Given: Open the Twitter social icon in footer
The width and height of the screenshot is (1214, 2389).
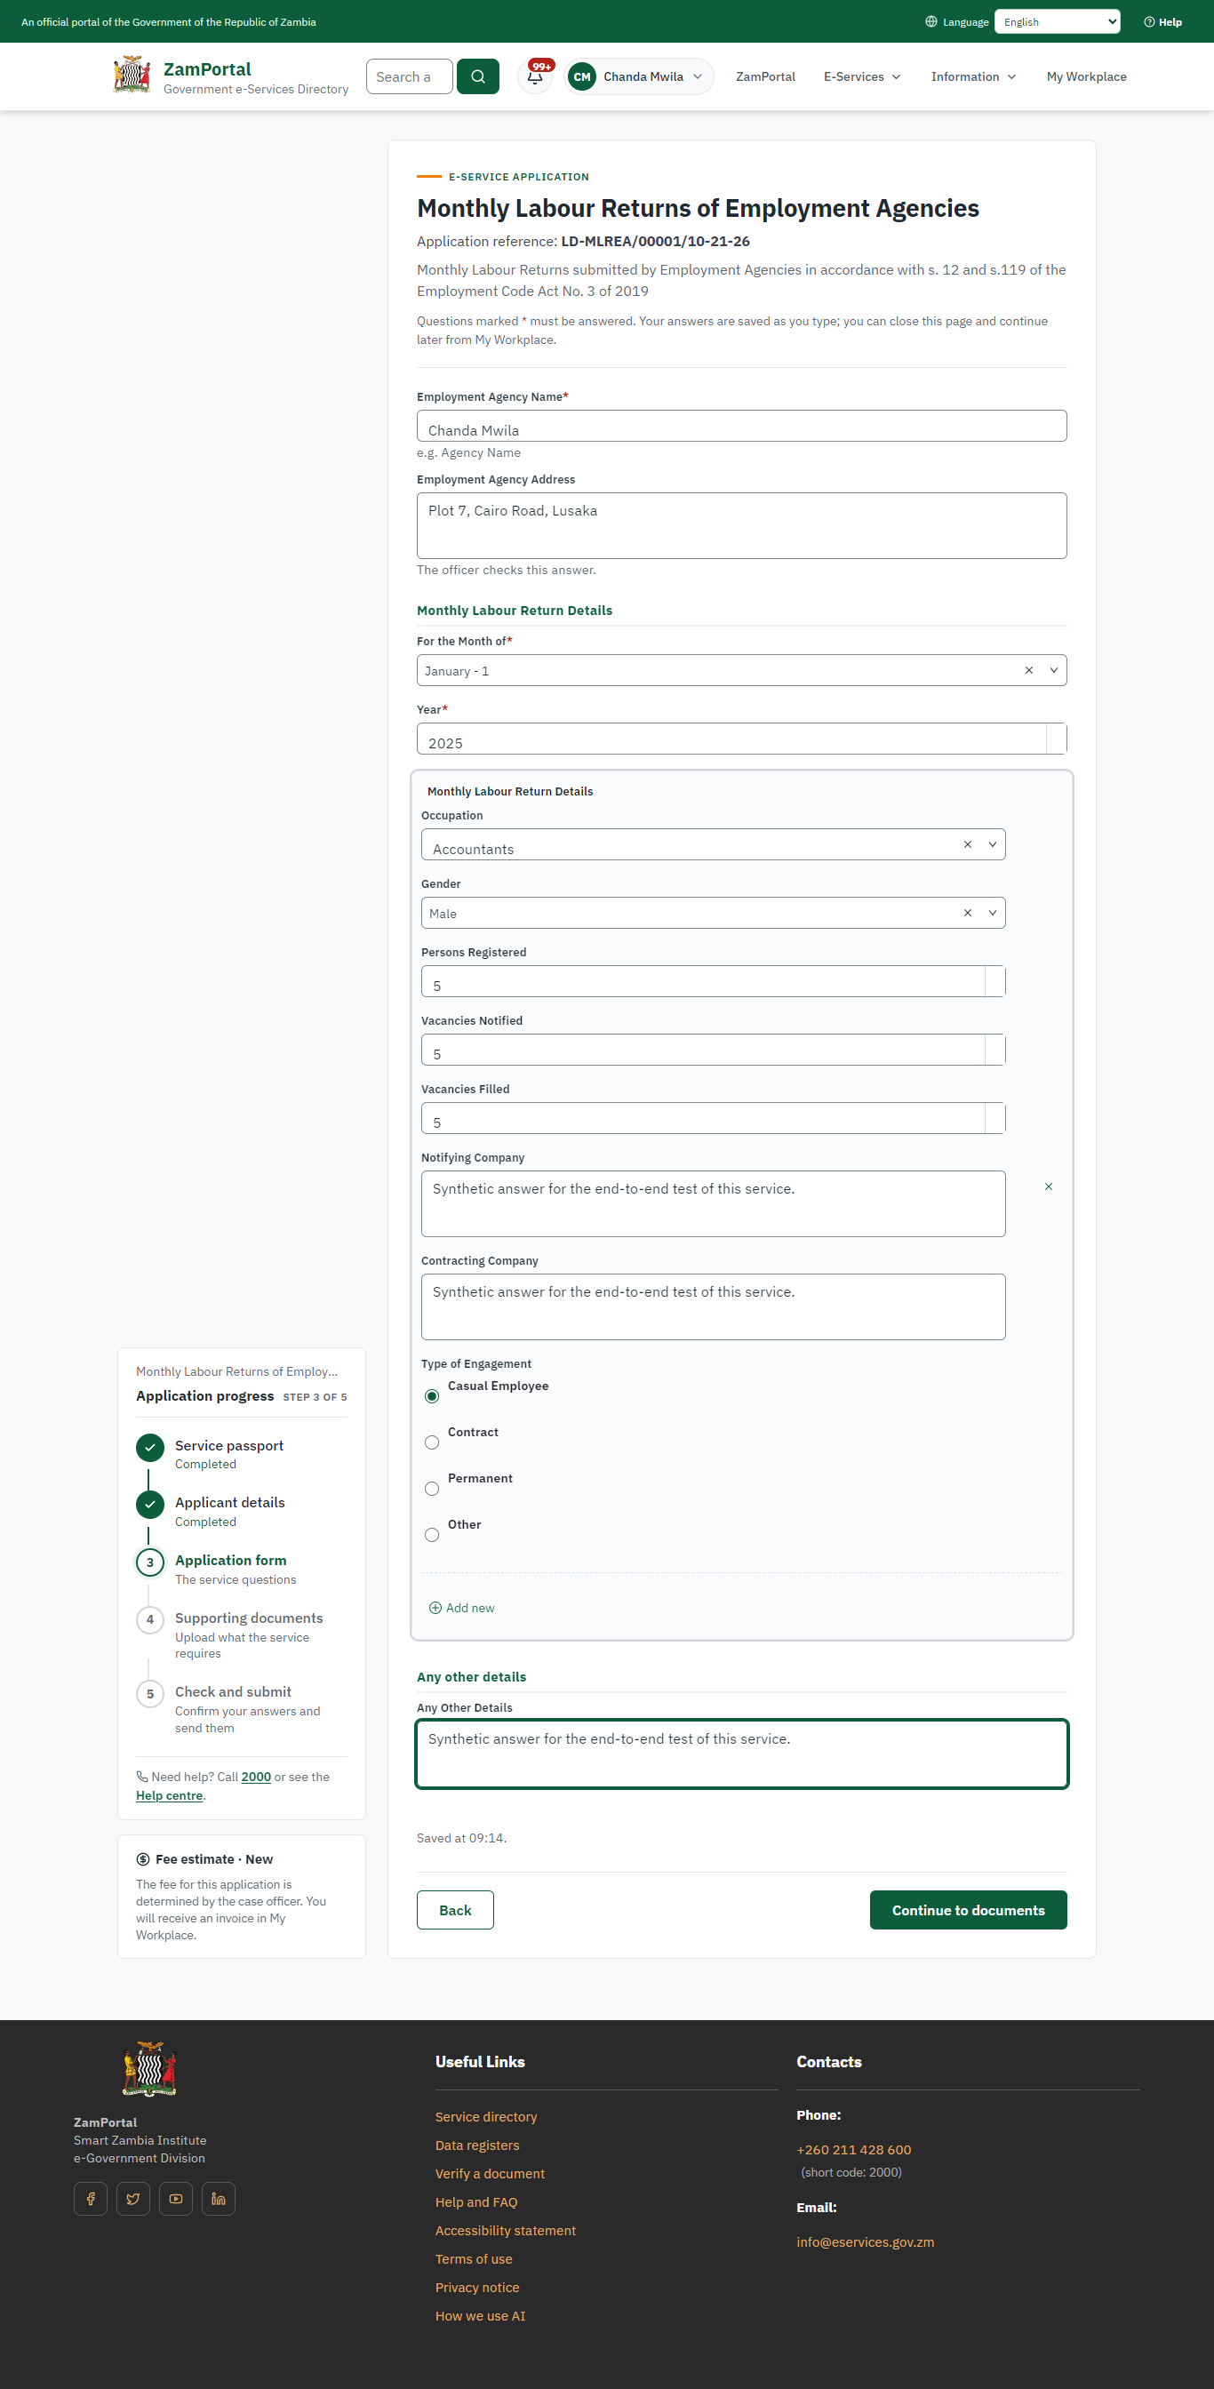Looking at the screenshot, I should pyautogui.click(x=133, y=2198).
